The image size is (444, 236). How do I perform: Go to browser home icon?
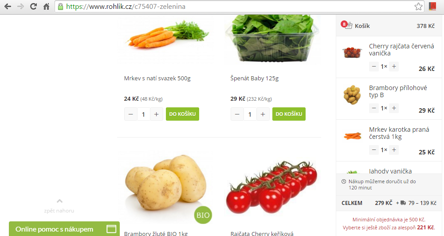tap(46, 7)
